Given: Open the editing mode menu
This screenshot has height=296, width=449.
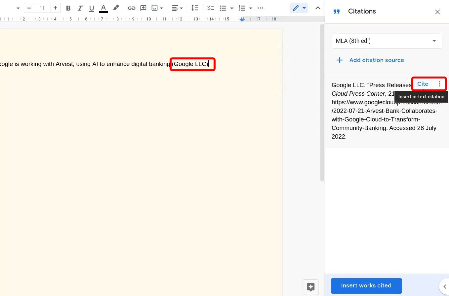Looking at the screenshot, I should [x=299, y=8].
